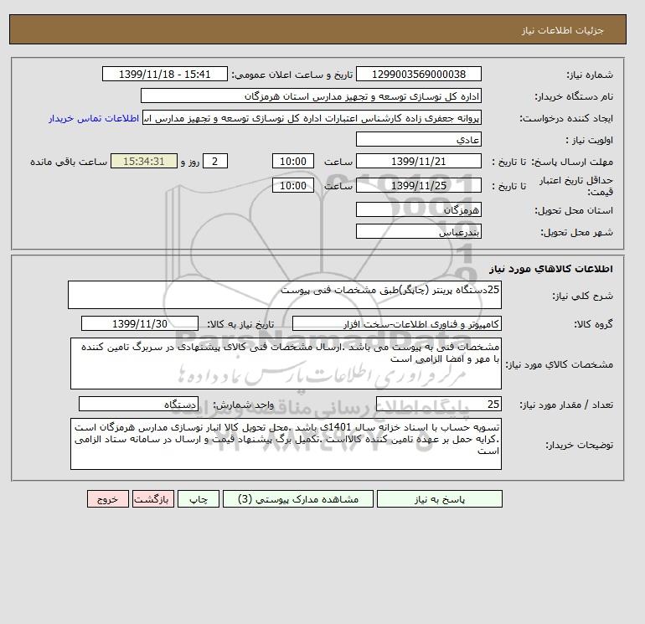Open 'اطلاعات تماس خریدار' link

click(93, 118)
